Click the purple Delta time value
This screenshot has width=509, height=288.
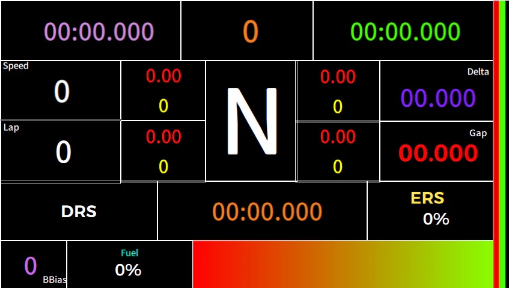[438, 98]
